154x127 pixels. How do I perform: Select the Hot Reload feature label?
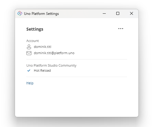pos(42,70)
